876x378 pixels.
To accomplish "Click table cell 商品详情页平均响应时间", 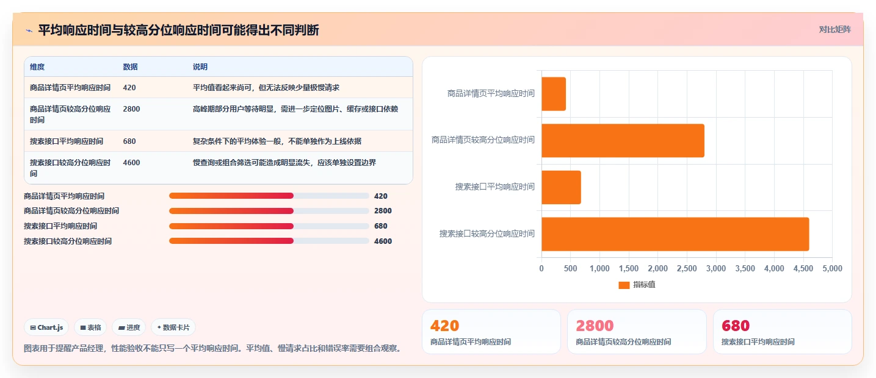I will tap(70, 88).
